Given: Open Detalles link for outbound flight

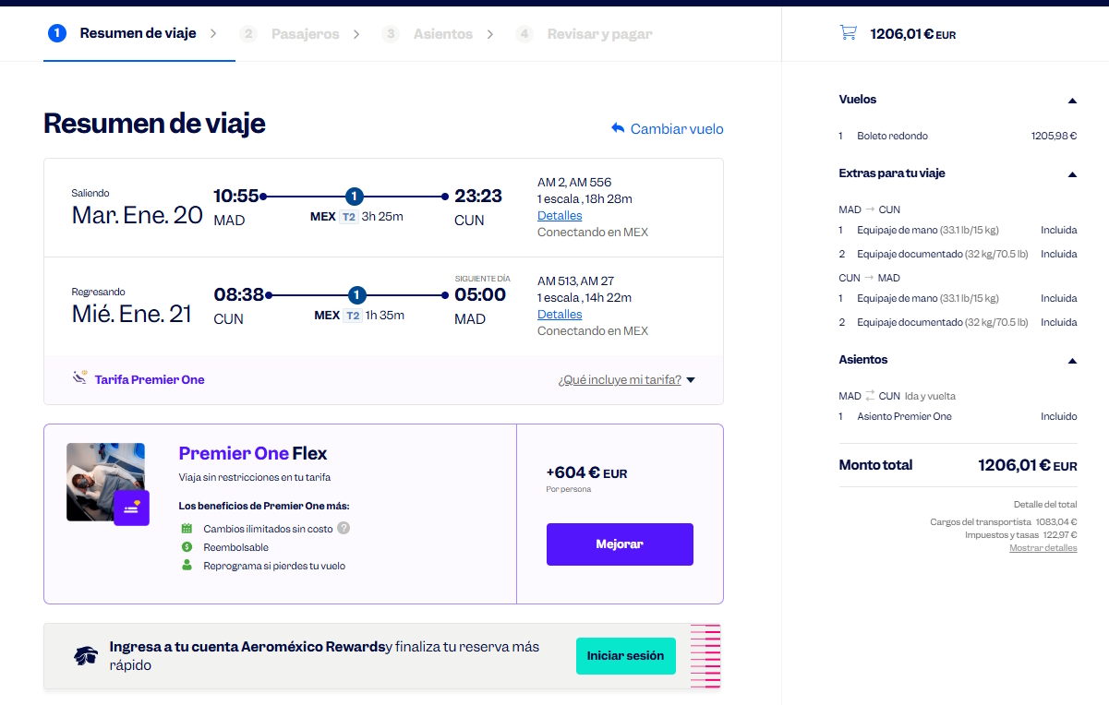Looking at the screenshot, I should (x=560, y=216).
